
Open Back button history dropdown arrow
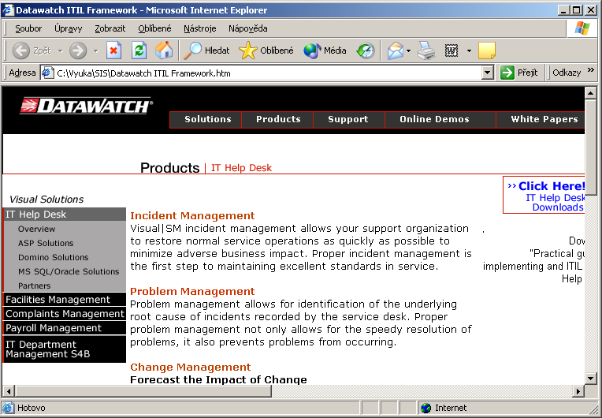(x=60, y=50)
